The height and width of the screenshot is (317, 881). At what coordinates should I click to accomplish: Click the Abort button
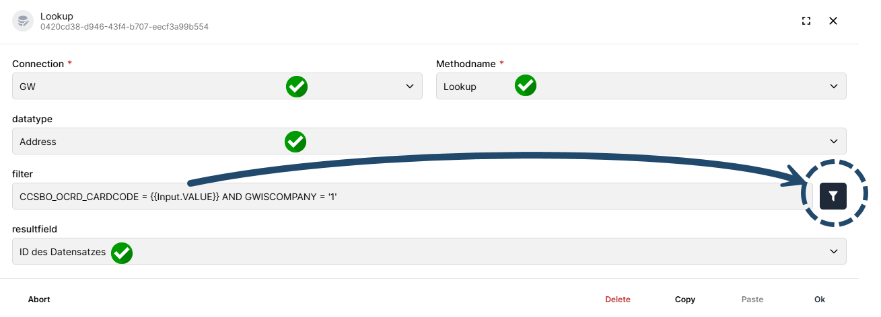click(x=39, y=300)
